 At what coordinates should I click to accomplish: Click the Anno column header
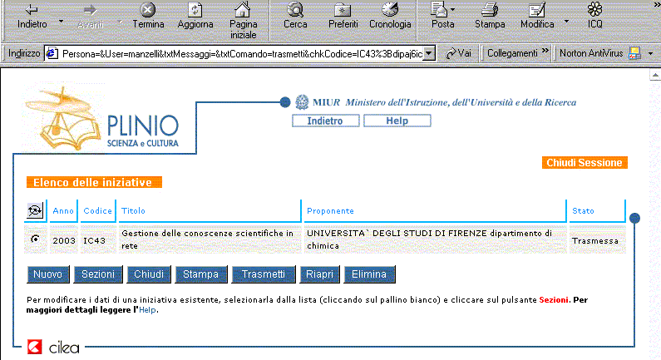[63, 211]
